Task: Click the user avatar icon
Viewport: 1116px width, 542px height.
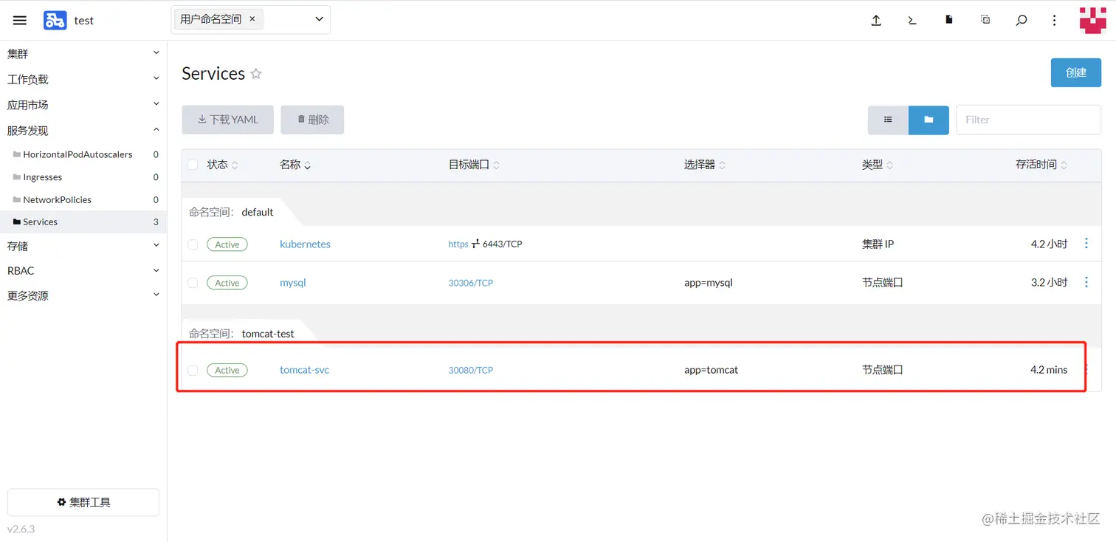Action: (x=1093, y=20)
